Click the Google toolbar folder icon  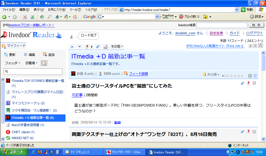coord(205,17)
